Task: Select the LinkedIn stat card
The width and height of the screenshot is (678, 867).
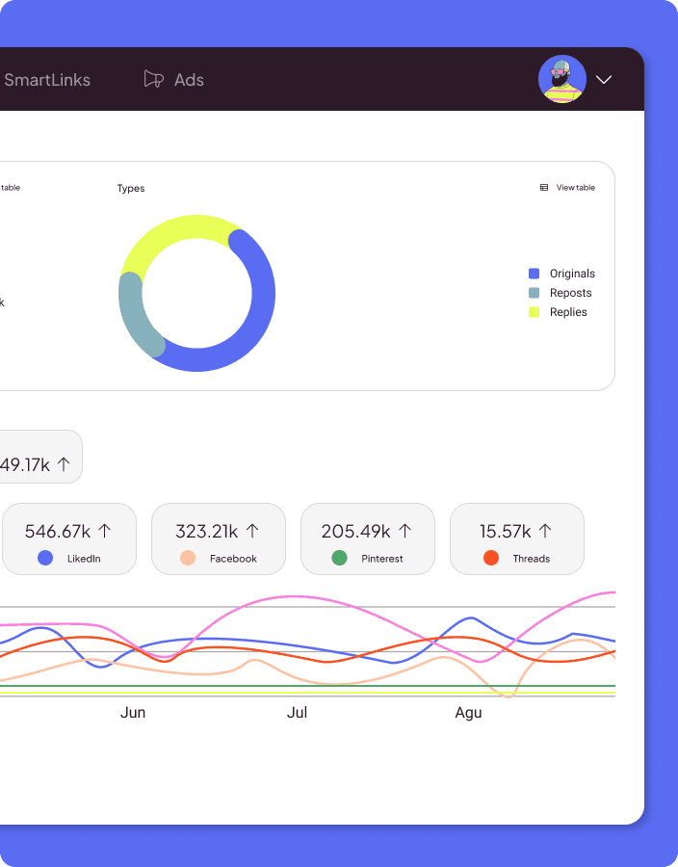Action: (x=69, y=539)
